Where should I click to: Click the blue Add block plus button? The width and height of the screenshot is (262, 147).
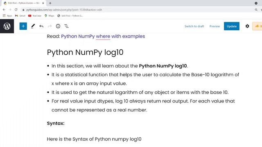pos(23,26)
